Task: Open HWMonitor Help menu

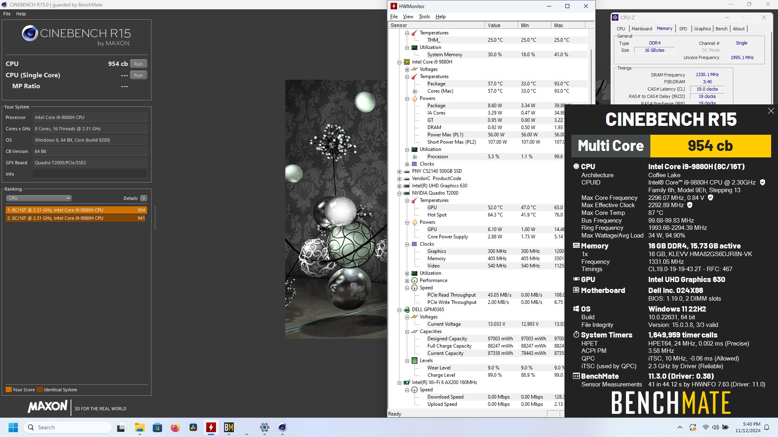Action: (440, 17)
